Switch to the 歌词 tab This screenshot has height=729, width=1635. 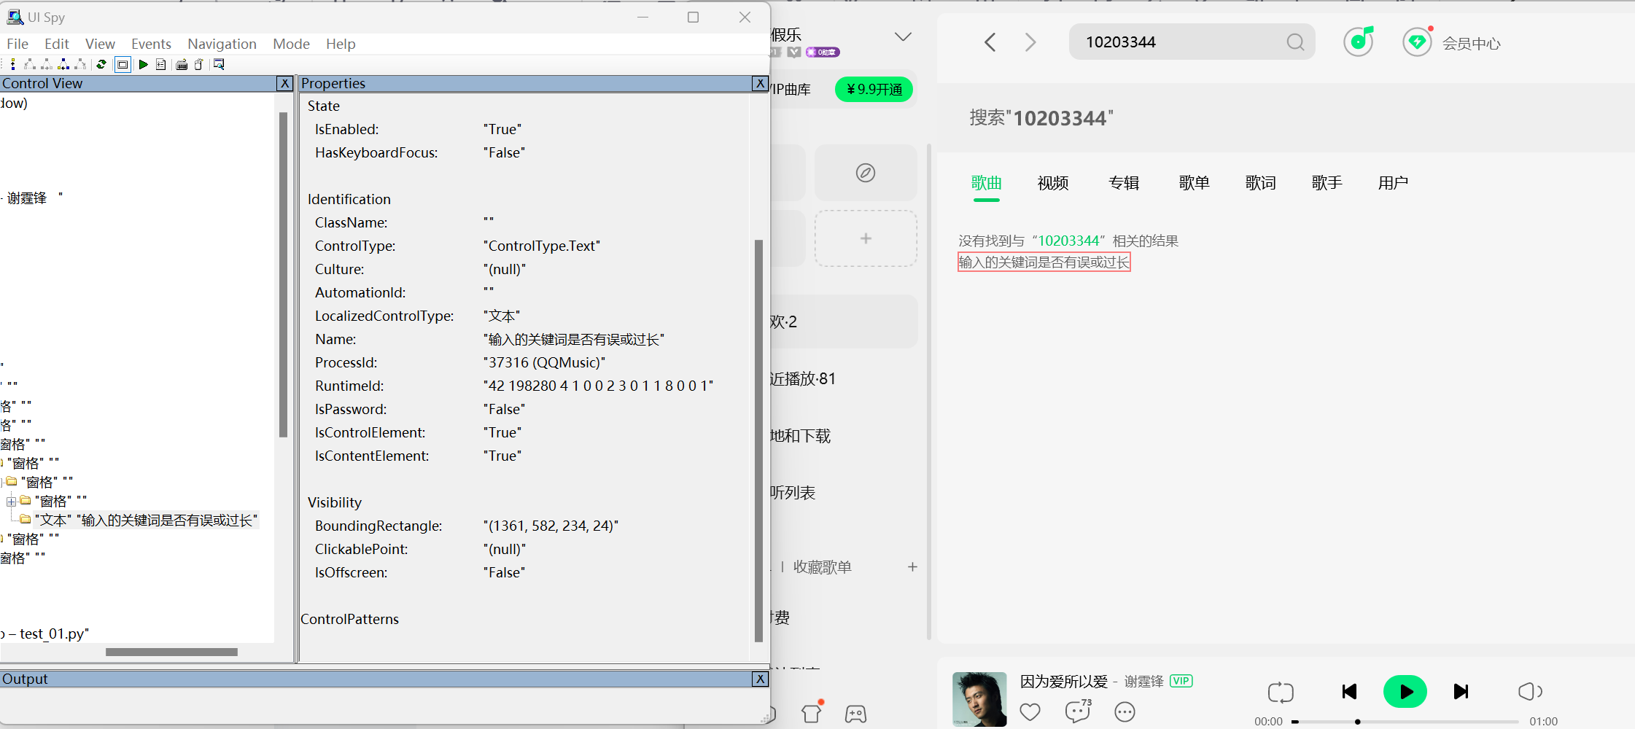tap(1261, 183)
